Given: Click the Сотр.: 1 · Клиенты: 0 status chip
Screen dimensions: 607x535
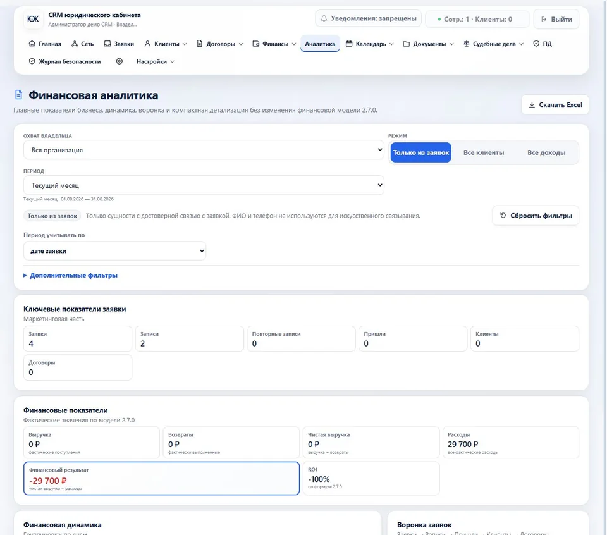Looking at the screenshot, I should coord(477,19).
